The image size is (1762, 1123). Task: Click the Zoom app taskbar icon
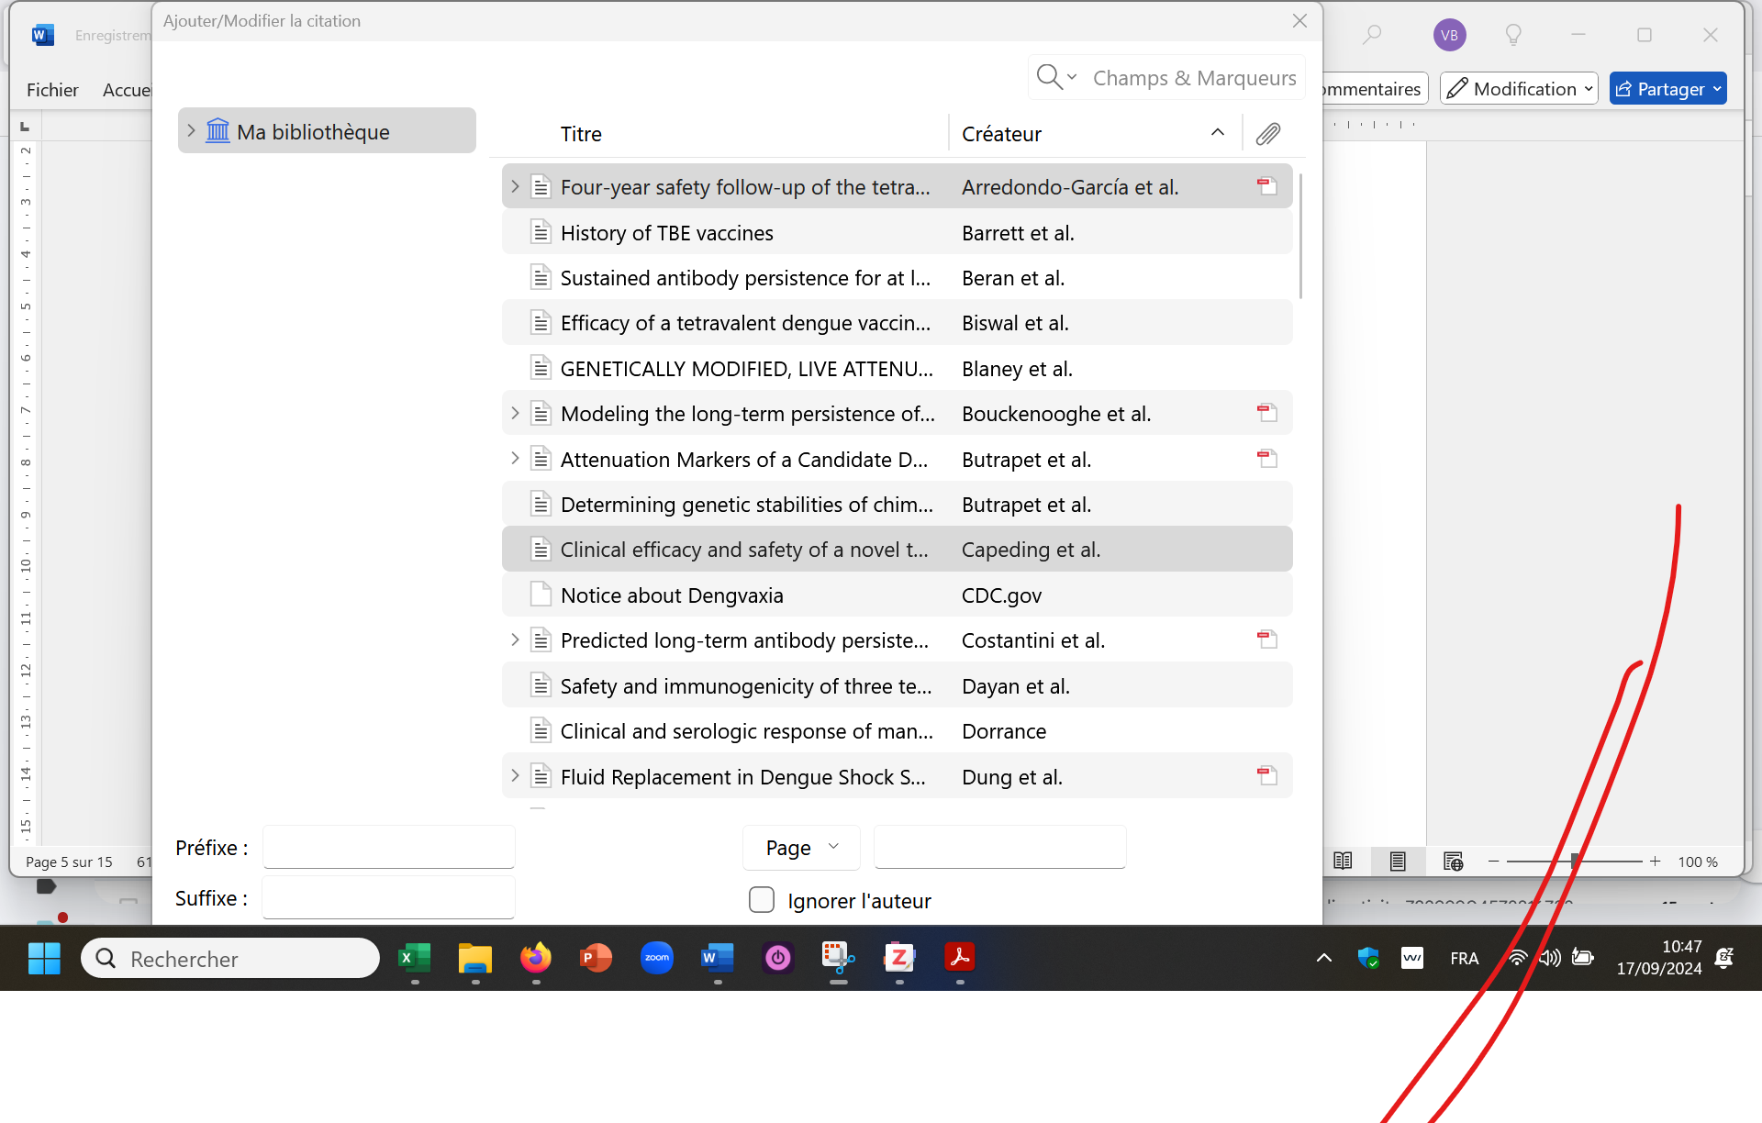tap(656, 959)
